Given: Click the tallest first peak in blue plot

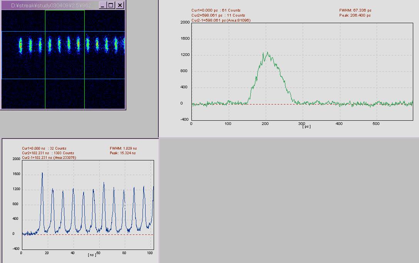Looking at the screenshot, I should click(x=42, y=173).
